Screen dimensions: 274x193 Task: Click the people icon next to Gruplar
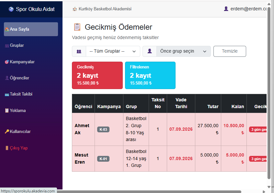(x=7, y=46)
